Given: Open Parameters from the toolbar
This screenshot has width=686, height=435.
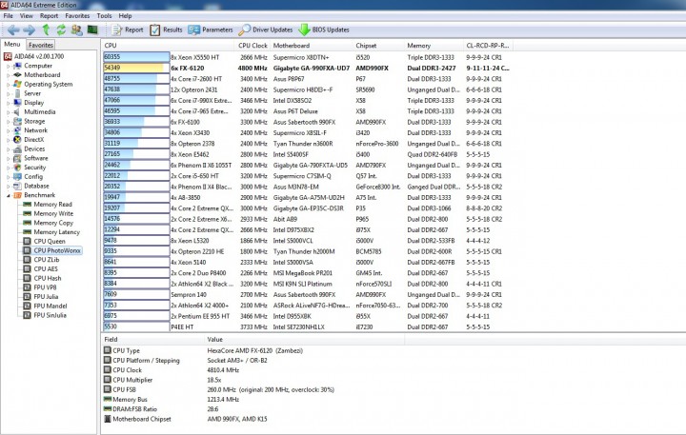Looking at the screenshot, I should coord(211,30).
